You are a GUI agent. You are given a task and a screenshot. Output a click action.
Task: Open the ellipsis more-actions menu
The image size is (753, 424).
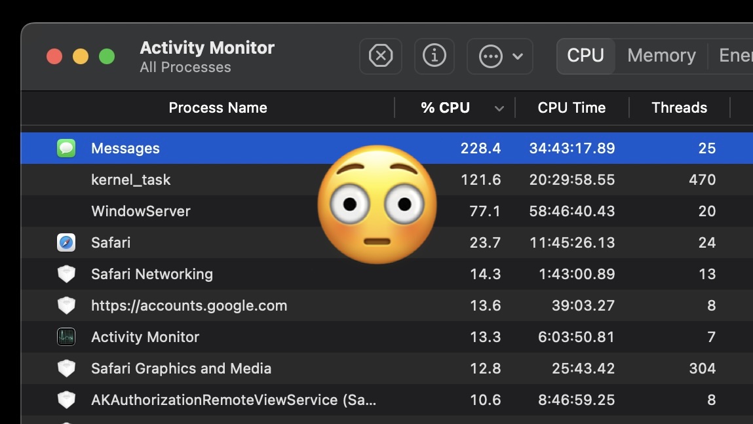(499, 56)
